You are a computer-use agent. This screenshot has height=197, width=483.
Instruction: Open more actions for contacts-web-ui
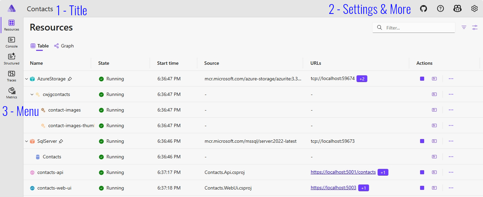pyautogui.click(x=451, y=188)
